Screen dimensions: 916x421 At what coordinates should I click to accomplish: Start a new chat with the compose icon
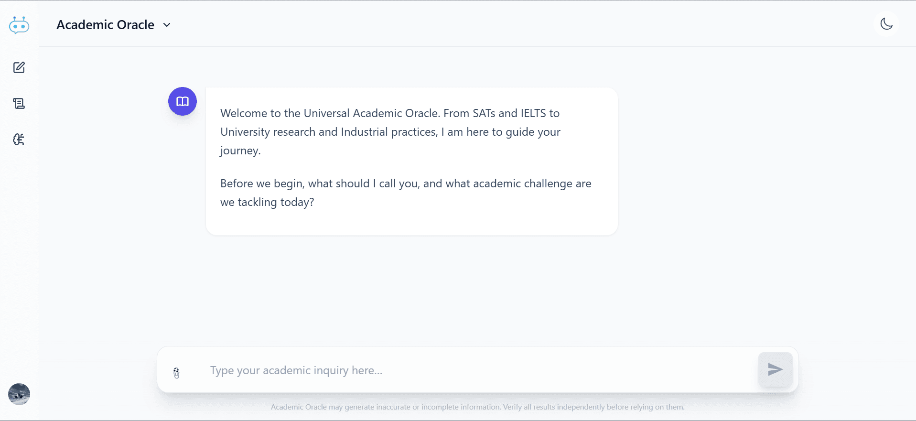click(19, 67)
